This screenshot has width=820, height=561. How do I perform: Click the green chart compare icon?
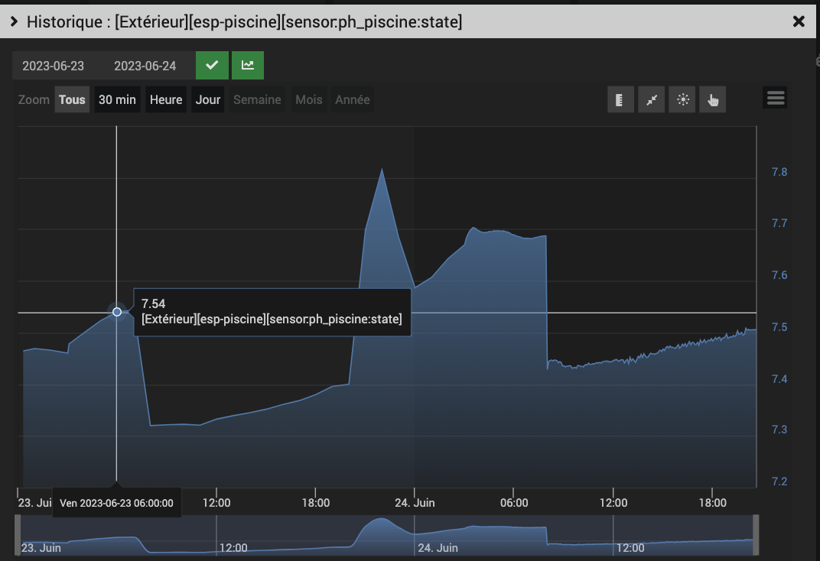point(247,65)
